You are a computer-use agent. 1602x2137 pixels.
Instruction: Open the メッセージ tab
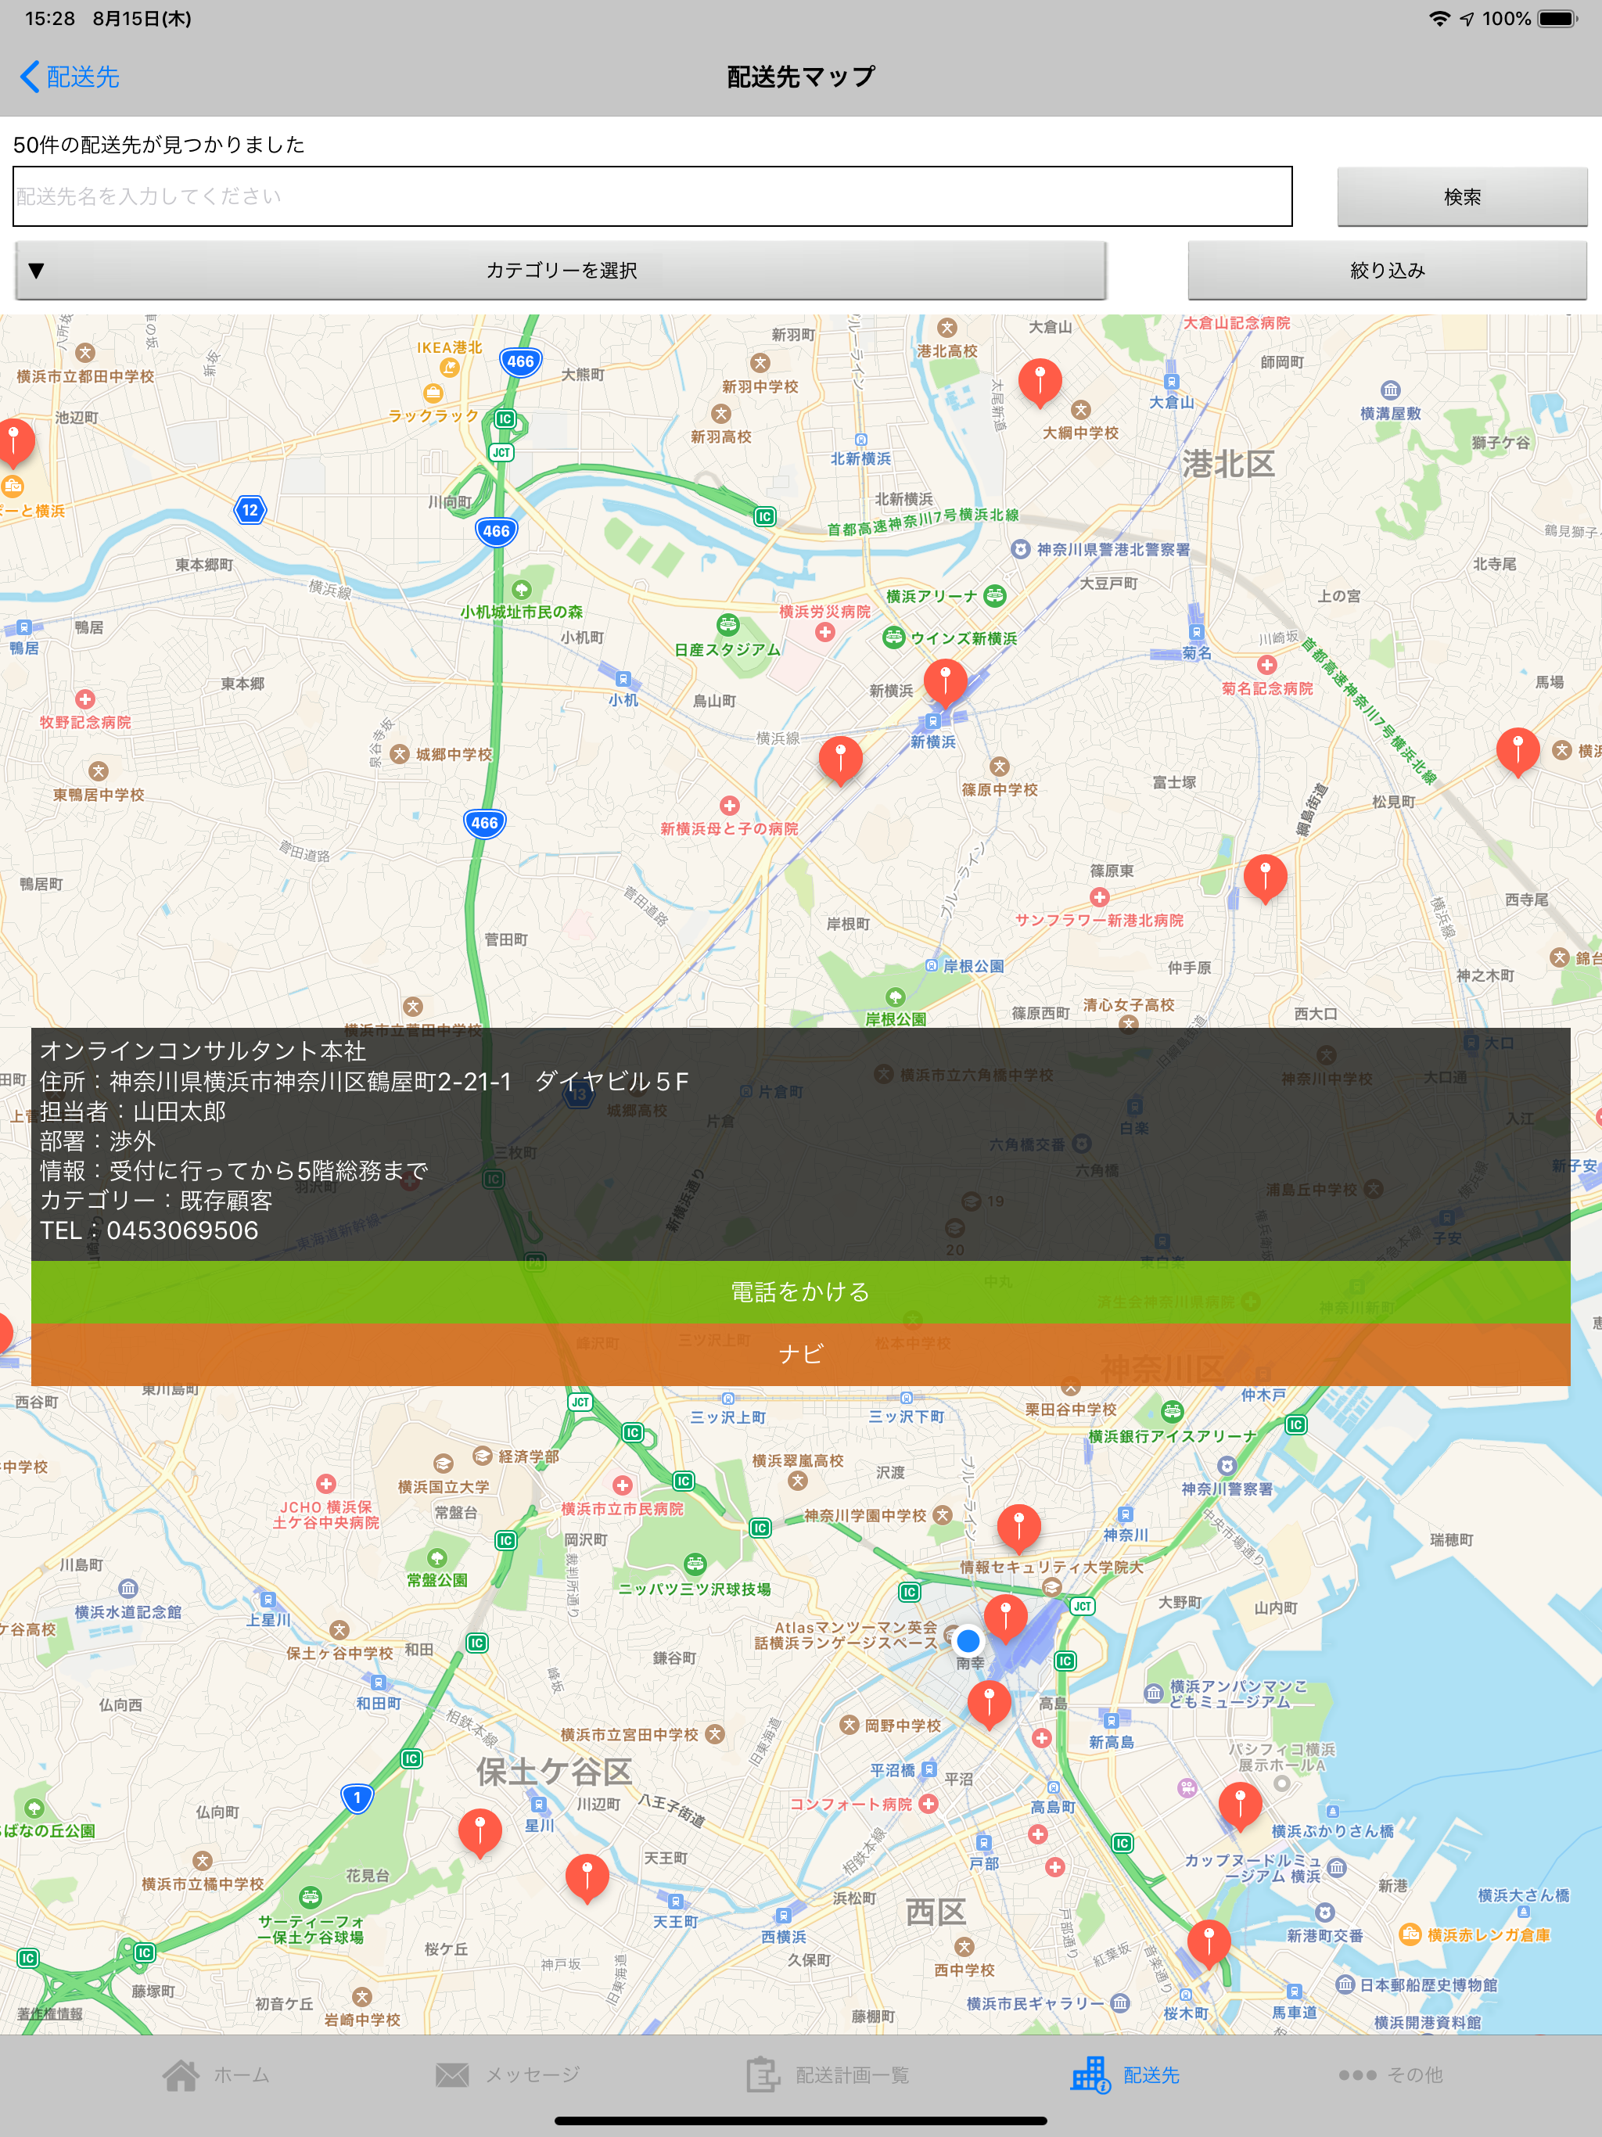click(507, 2074)
